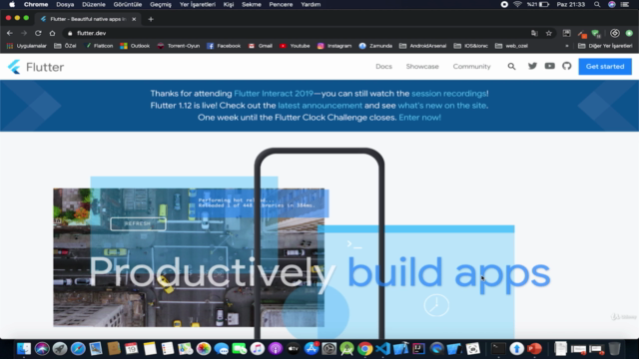Click browser forward arrow
The width and height of the screenshot is (639, 359).
(24, 33)
